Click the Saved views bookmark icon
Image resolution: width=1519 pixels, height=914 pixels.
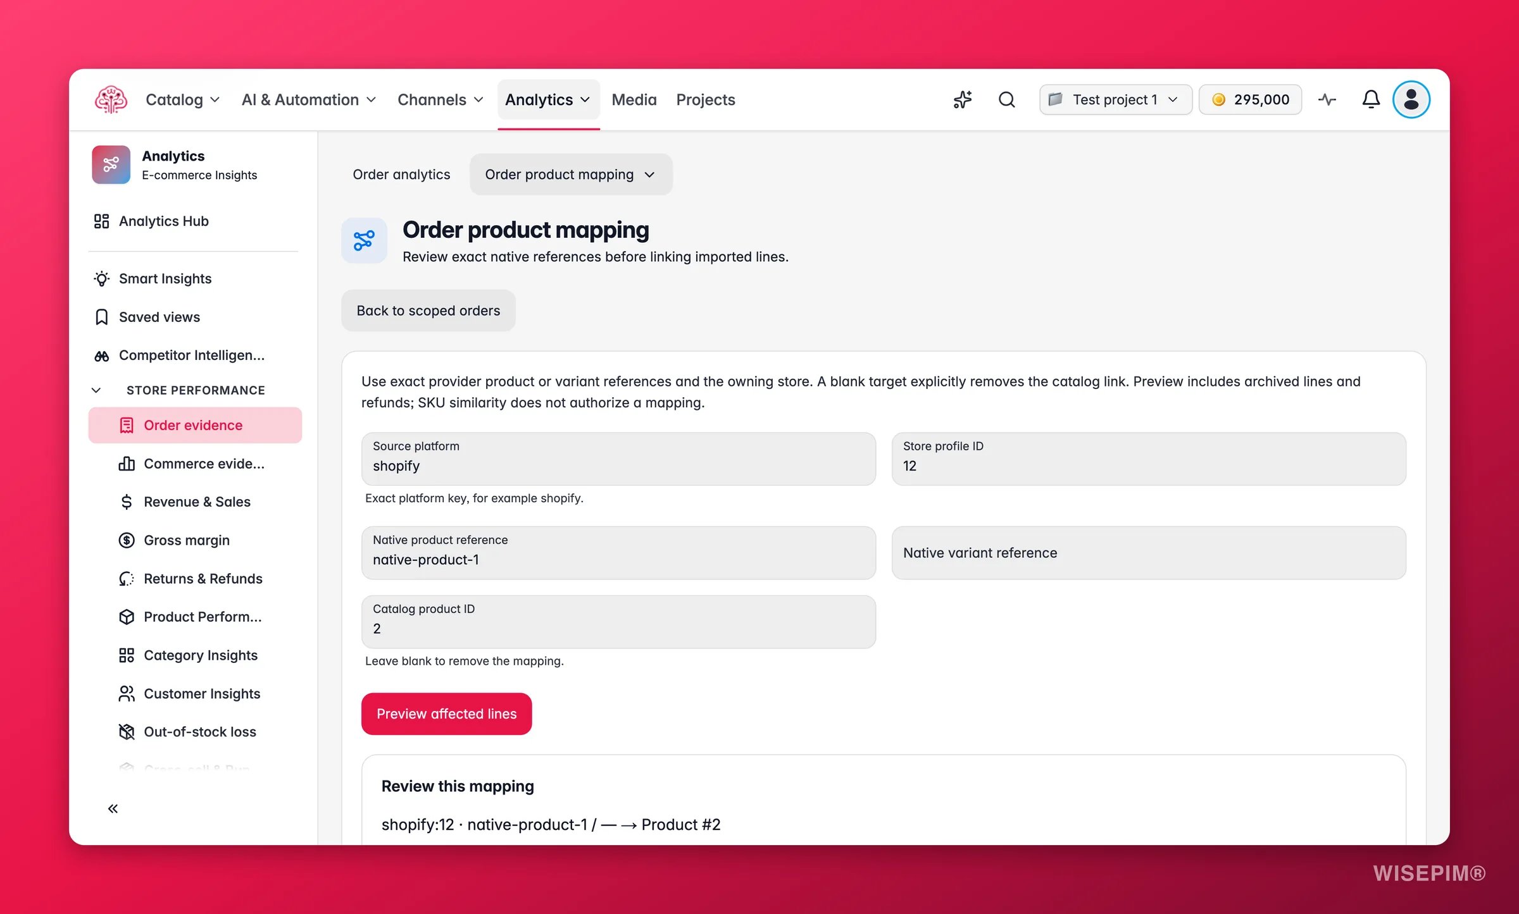pyautogui.click(x=101, y=317)
